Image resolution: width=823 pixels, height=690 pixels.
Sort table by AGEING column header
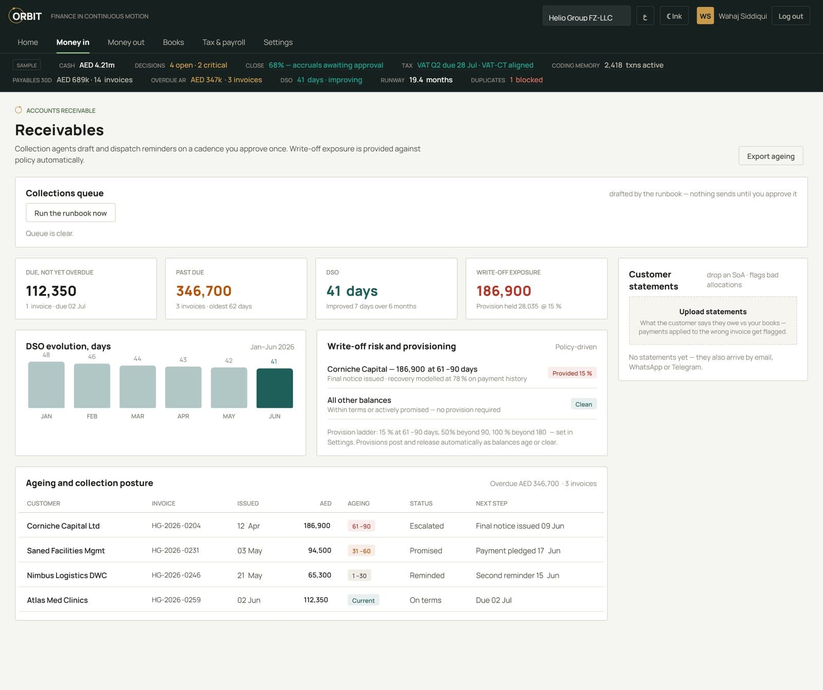[359, 503]
